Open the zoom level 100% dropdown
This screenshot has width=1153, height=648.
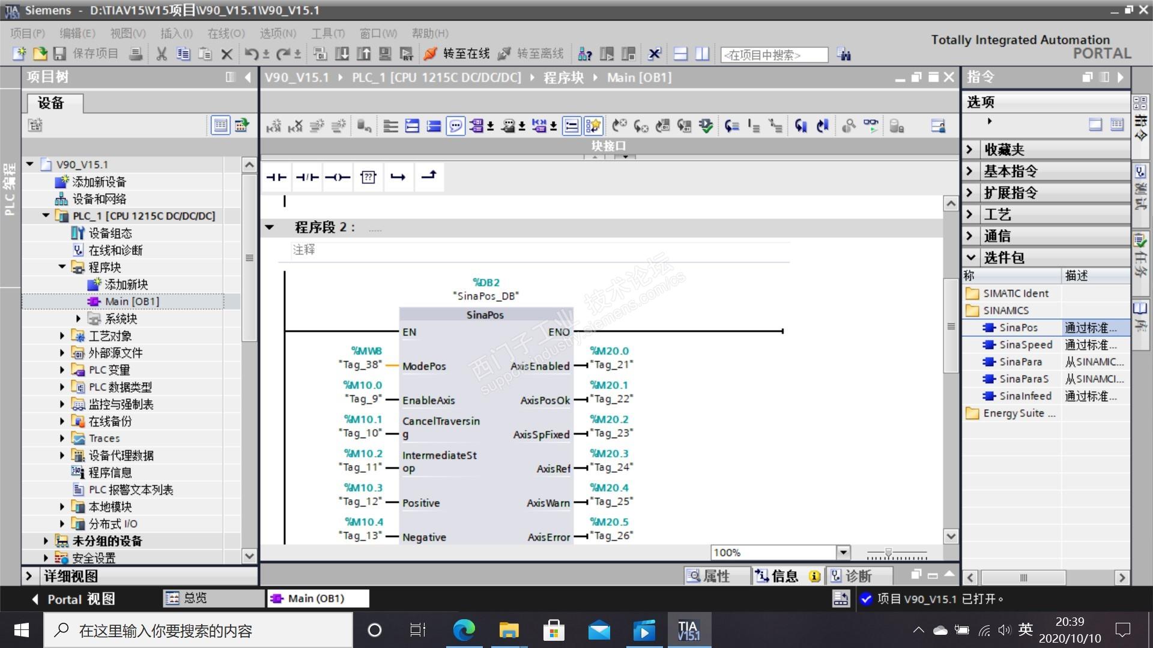tap(844, 552)
